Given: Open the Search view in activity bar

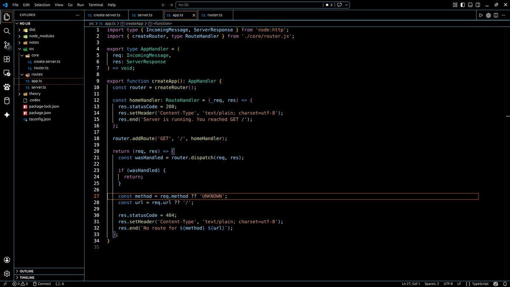Looking at the screenshot, I should (7, 31).
